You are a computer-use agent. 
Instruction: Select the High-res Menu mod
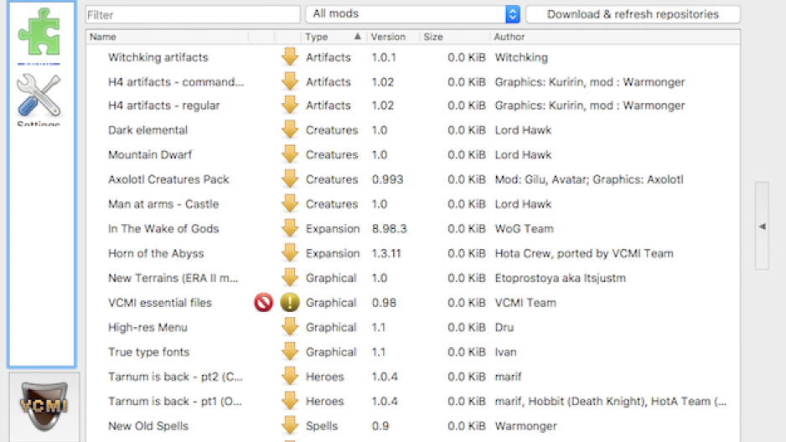pyautogui.click(x=147, y=327)
